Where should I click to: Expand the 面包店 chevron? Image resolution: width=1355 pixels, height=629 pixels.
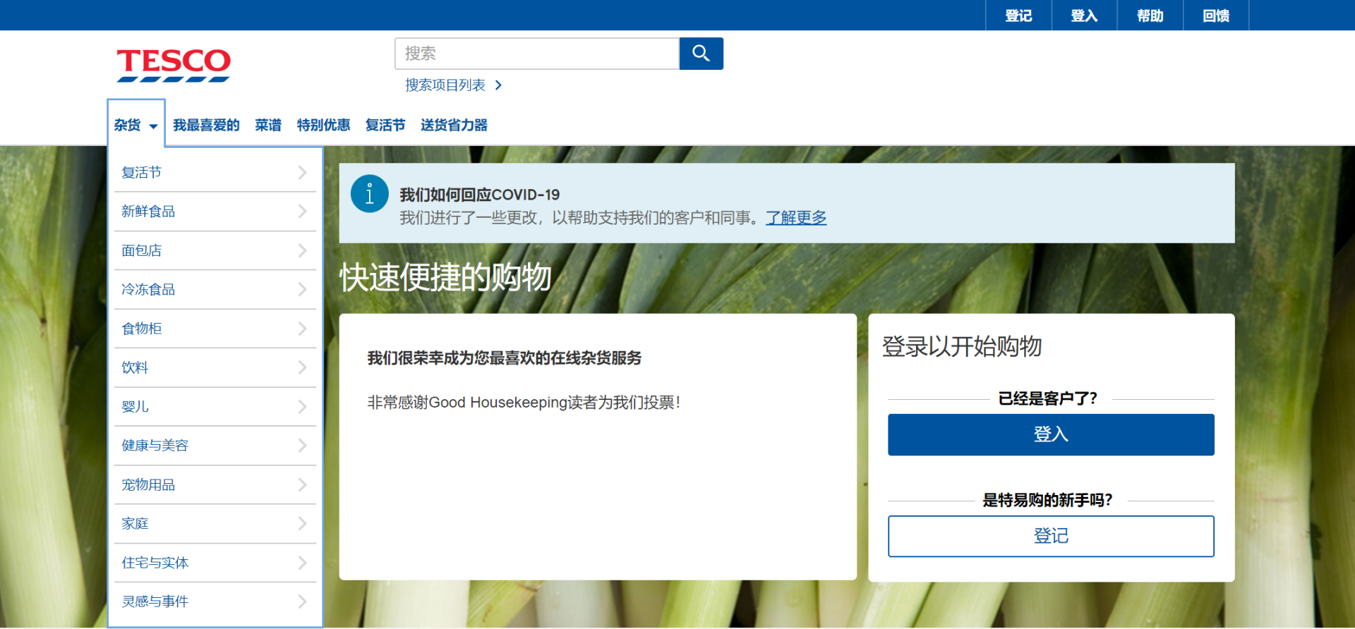pos(302,250)
